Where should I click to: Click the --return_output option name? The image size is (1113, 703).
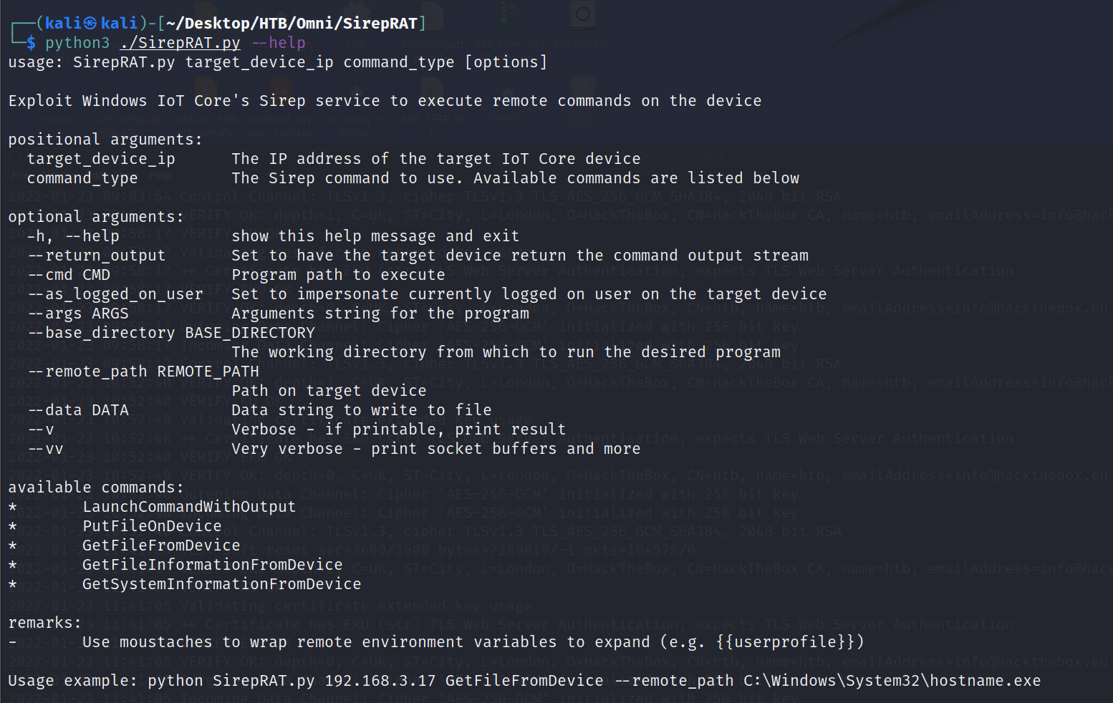[x=97, y=256]
